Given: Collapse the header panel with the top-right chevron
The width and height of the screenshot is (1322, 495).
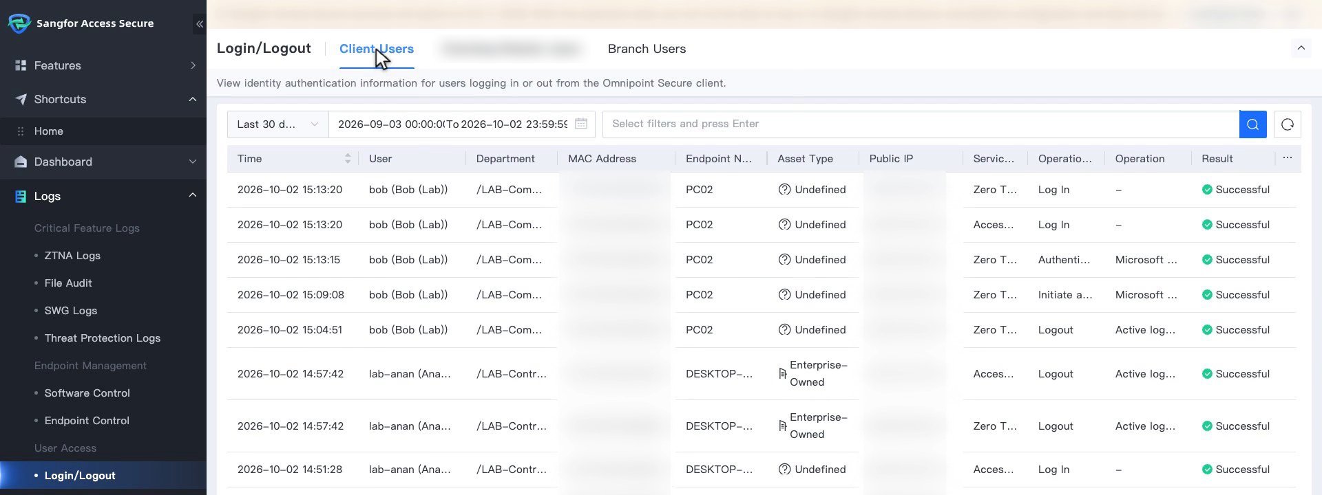Looking at the screenshot, I should coord(1301,48).
